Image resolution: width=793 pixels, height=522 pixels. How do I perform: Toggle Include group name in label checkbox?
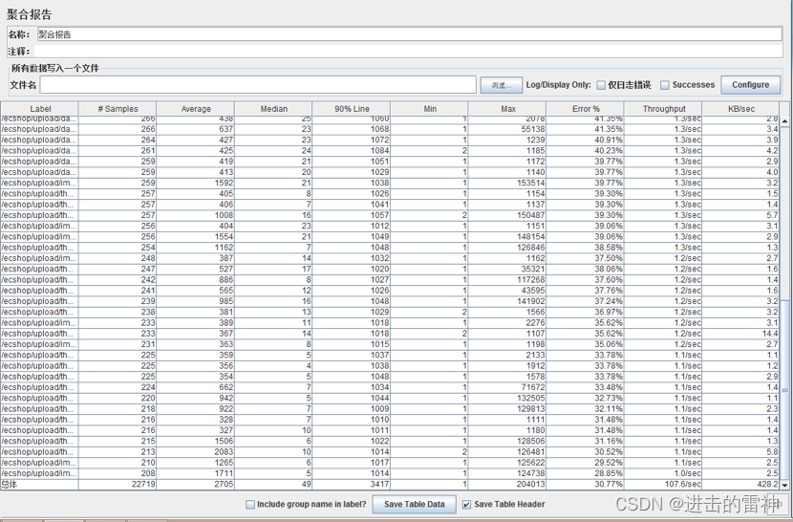[x=249, y=504]
